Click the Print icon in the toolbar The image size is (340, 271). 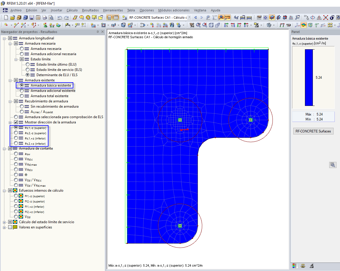(44, 18)
